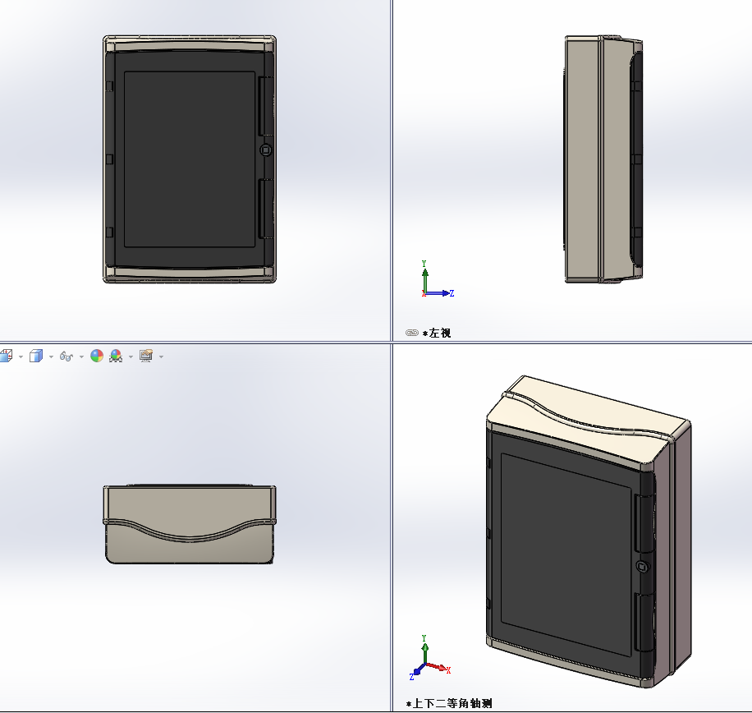
Task: Open the Hide/Show Items dropdown arrow
Action: tap(81, 357)
